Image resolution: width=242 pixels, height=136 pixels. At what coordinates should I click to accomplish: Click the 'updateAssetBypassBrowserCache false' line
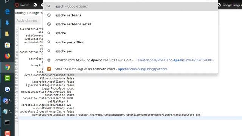(47, 111)
